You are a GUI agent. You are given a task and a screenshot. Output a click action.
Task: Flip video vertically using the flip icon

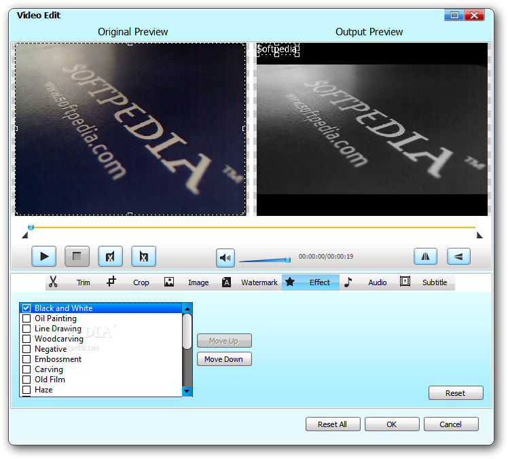point(458,256)
